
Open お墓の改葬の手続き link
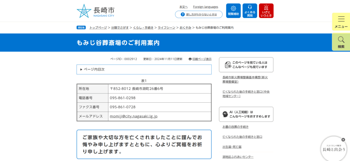click(x=235, y=127)
